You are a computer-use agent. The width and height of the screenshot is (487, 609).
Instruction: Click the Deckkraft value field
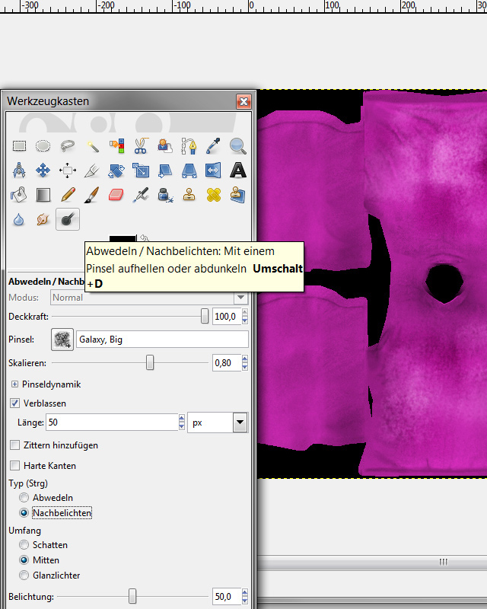[226, 317]
